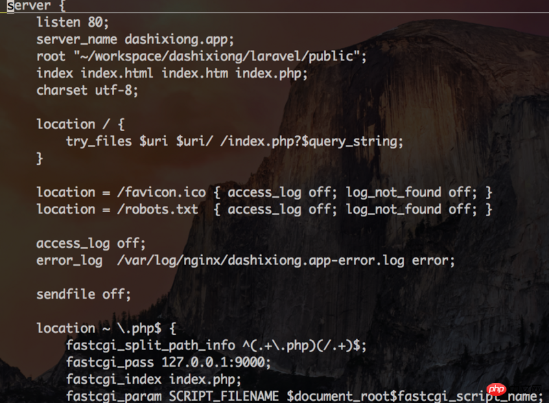Click the $query_string variable
Image resolution: width=549 pixels, height=403 pixels.
tap(351, 141)
